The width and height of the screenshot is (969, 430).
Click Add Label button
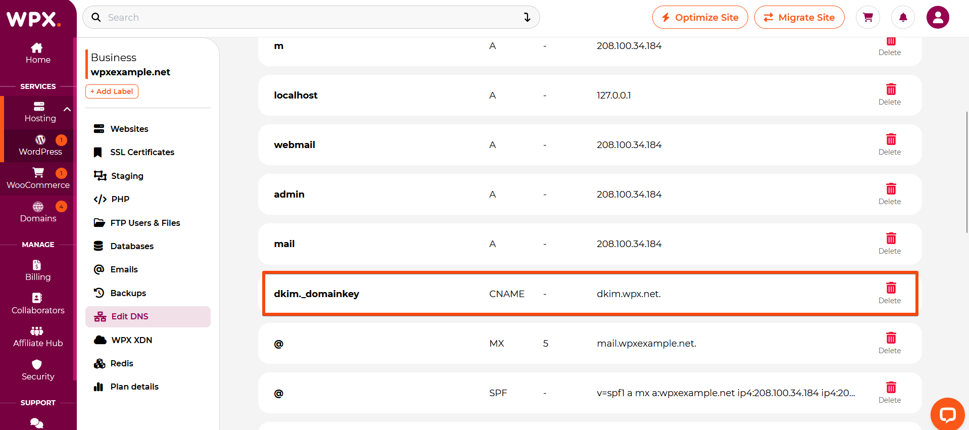point(112,91)
